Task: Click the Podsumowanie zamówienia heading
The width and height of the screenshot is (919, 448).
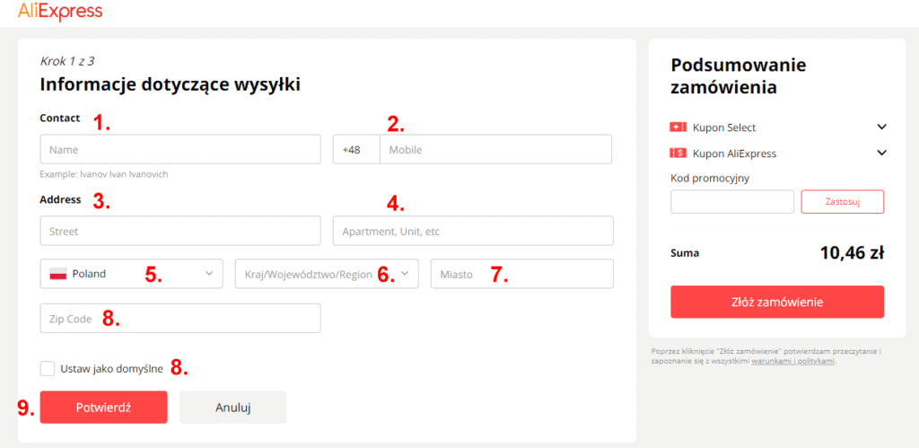Action: coord(739,76)
